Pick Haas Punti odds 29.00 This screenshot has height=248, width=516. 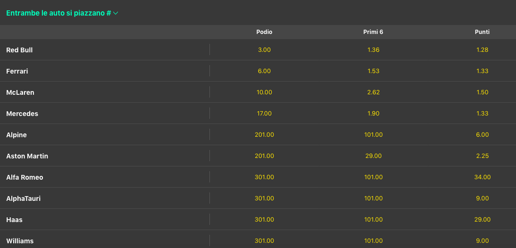(482, 220)
